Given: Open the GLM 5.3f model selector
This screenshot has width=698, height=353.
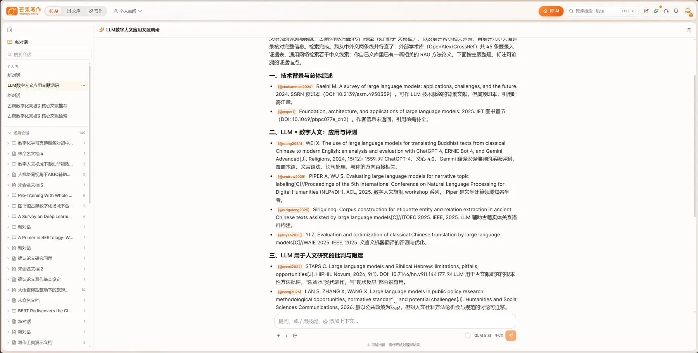Looking at the screenshot, I should point(482,336).
